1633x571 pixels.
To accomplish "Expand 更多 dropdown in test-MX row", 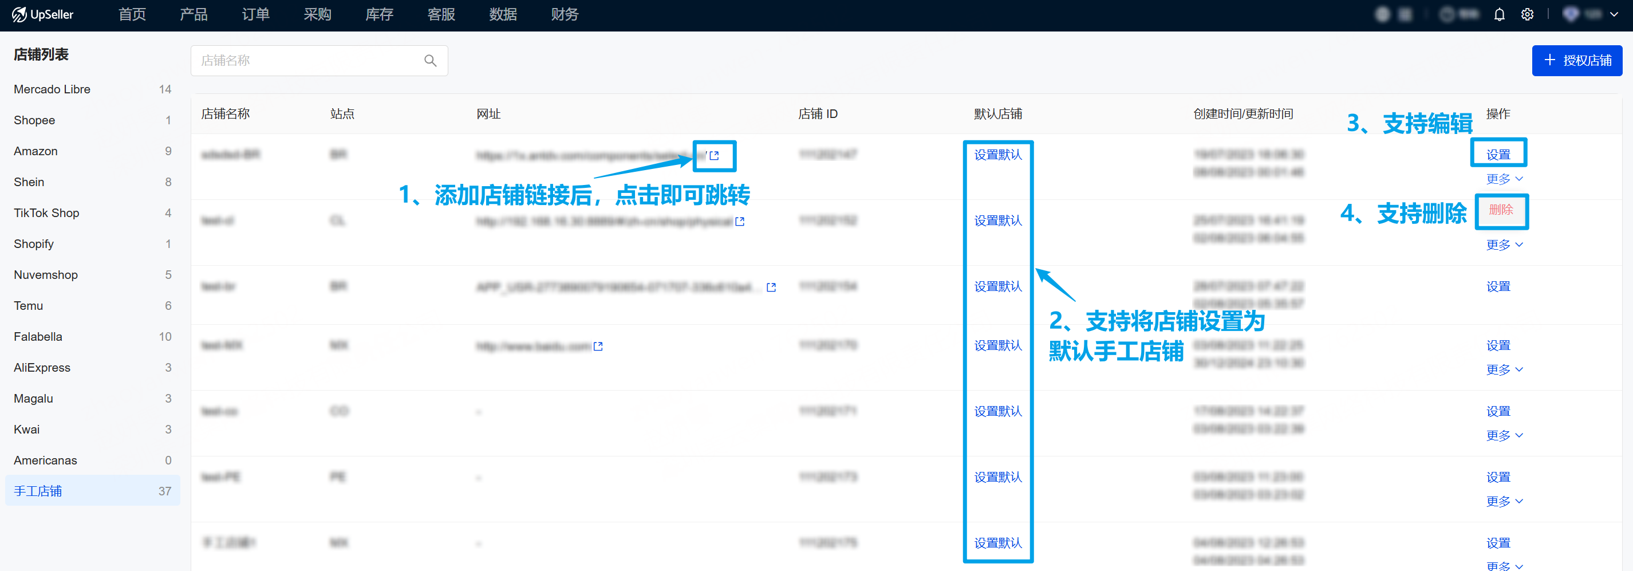I will (1504, 369).
